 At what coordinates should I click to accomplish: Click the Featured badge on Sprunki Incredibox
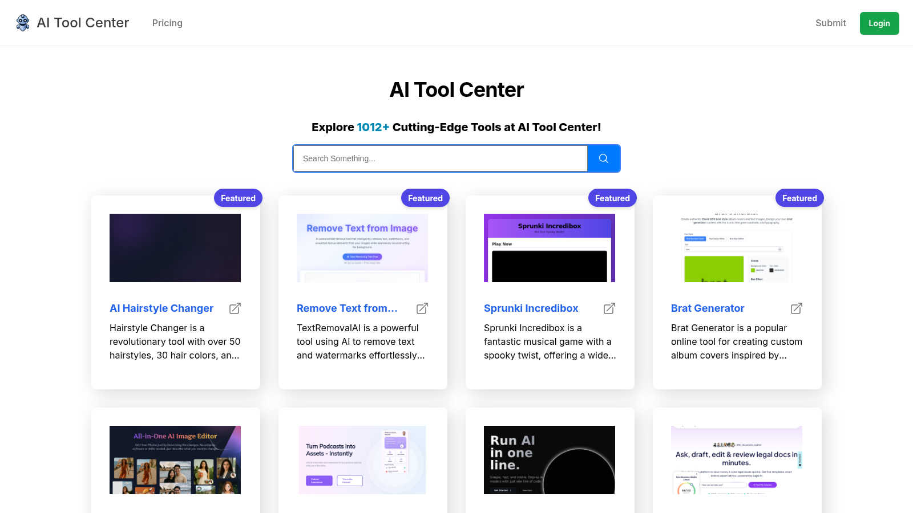[x=612, y=198]
